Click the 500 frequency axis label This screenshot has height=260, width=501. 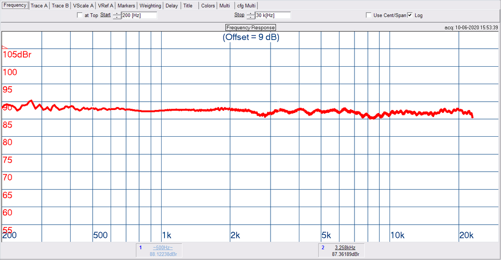tap(100, 235)
